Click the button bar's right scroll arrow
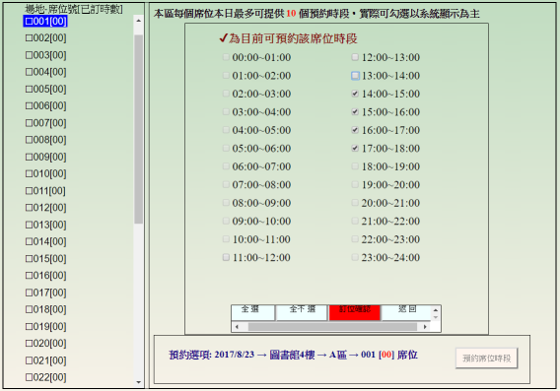The height and width of the screenshot is (391, 560). pyautogui.click(x=425, y=326)
